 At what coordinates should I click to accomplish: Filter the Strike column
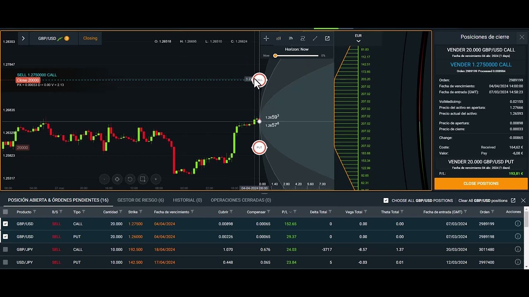[x=141, y=212]
